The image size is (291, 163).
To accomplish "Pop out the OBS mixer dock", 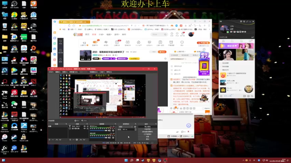I will pyautogui.click(x=115, y=124).
